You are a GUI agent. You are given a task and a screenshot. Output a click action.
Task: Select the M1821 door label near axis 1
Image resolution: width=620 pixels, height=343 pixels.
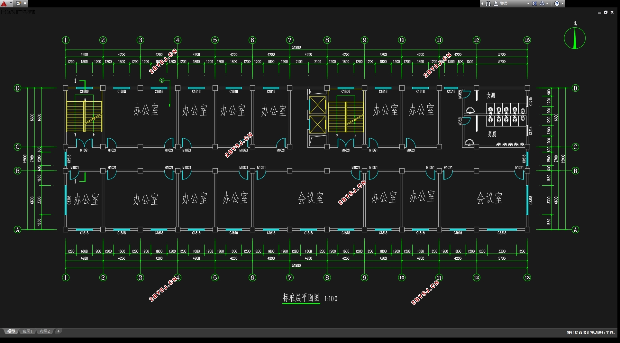[84, 150]
